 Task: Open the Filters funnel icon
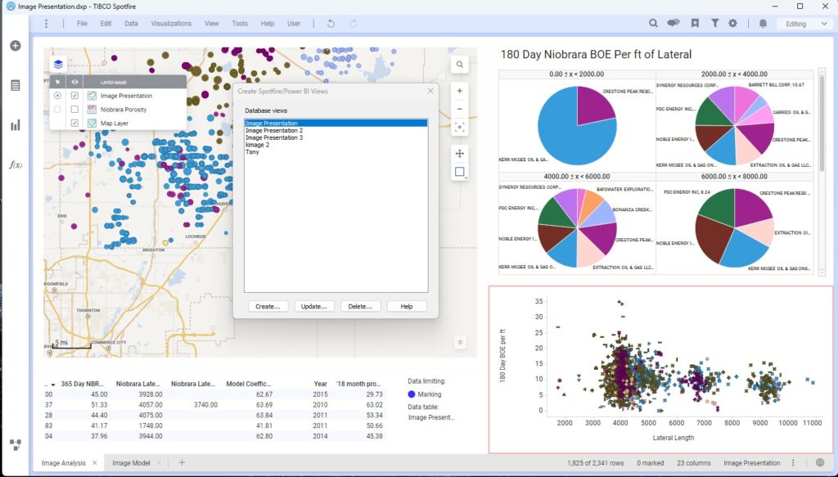(714, 24)
